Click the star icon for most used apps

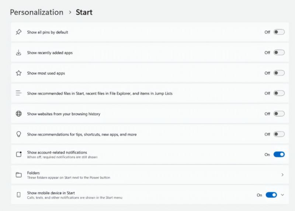[x=18, y=73]
